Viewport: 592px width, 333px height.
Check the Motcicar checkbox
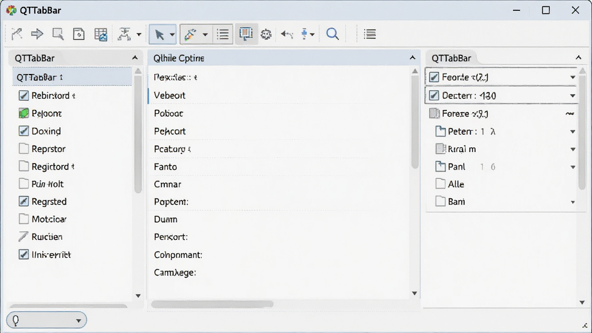(x=23, y=219)
